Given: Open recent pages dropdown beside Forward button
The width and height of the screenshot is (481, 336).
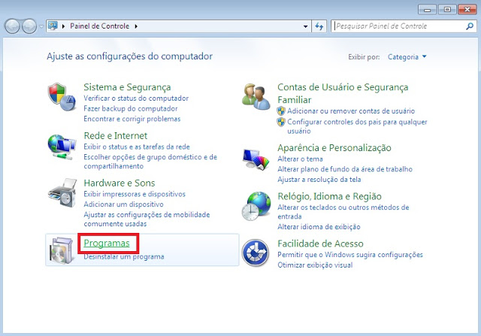Looking at the screenshot, I should (x=41, y=26).
